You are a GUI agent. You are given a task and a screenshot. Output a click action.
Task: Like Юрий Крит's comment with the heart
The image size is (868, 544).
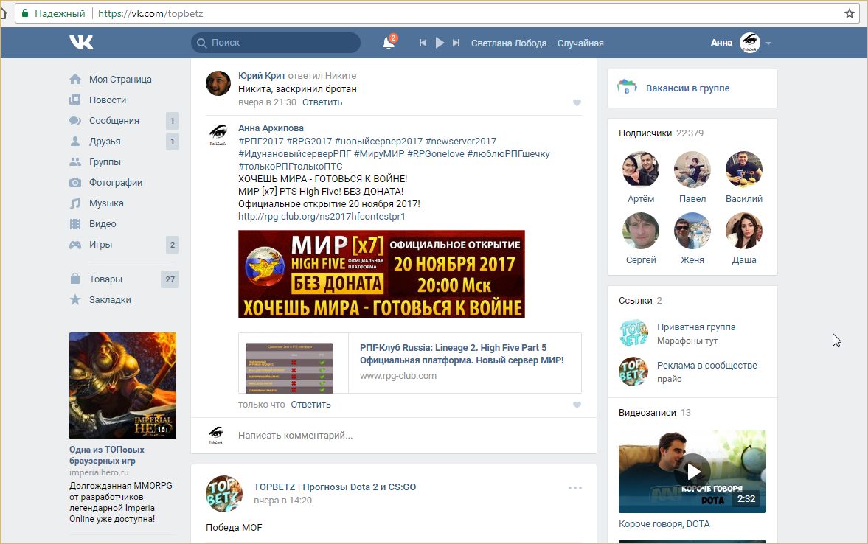(577, 102)
